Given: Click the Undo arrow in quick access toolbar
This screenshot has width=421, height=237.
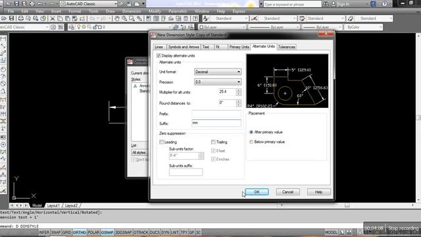Looking at the screenshot, I should (x=40, y=4).
